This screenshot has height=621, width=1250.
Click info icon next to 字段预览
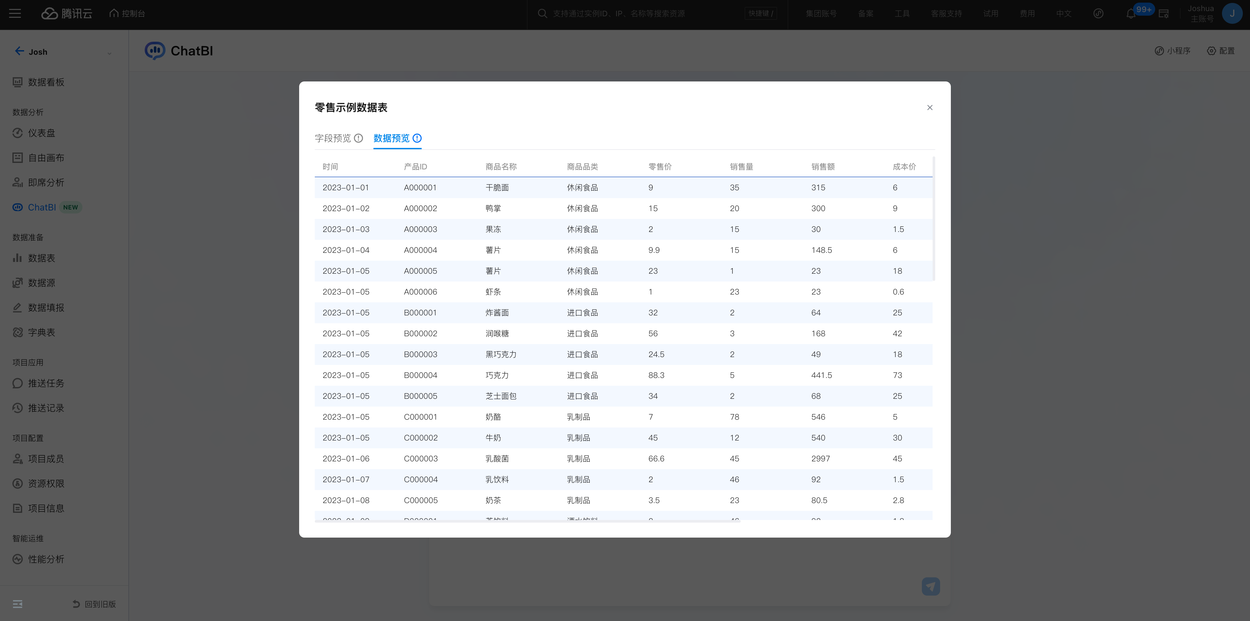(358, 138)
